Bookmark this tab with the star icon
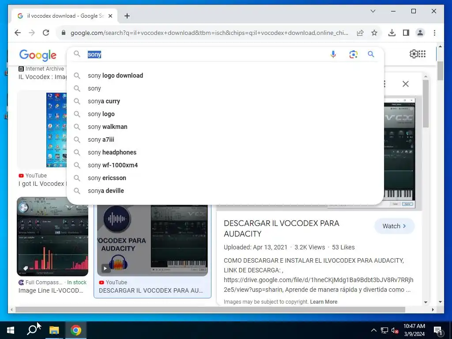This screenshot has height=339, width=452. click(x=374, y=33)
